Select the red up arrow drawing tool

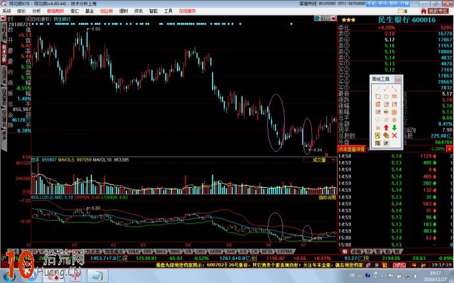click(386, 127)
